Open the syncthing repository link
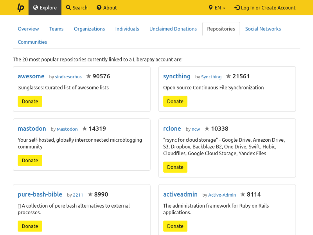The height and width of the screenshot is (235, 313). coord(177,76)
